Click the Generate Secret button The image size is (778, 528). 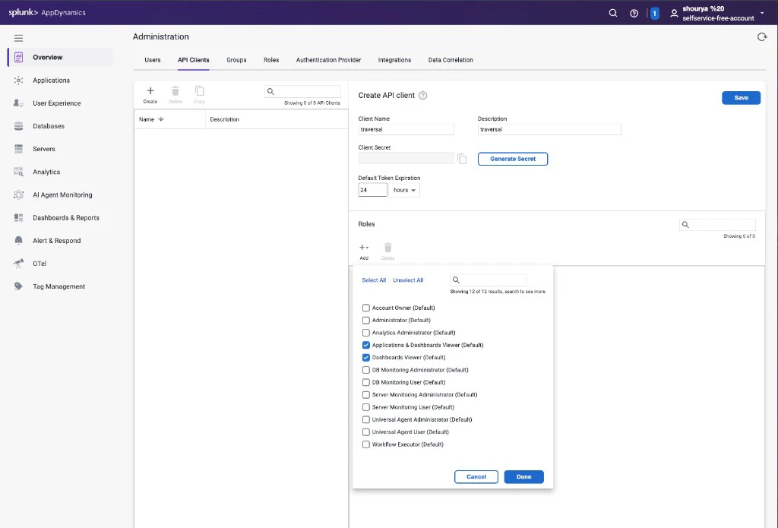[512, 159]
